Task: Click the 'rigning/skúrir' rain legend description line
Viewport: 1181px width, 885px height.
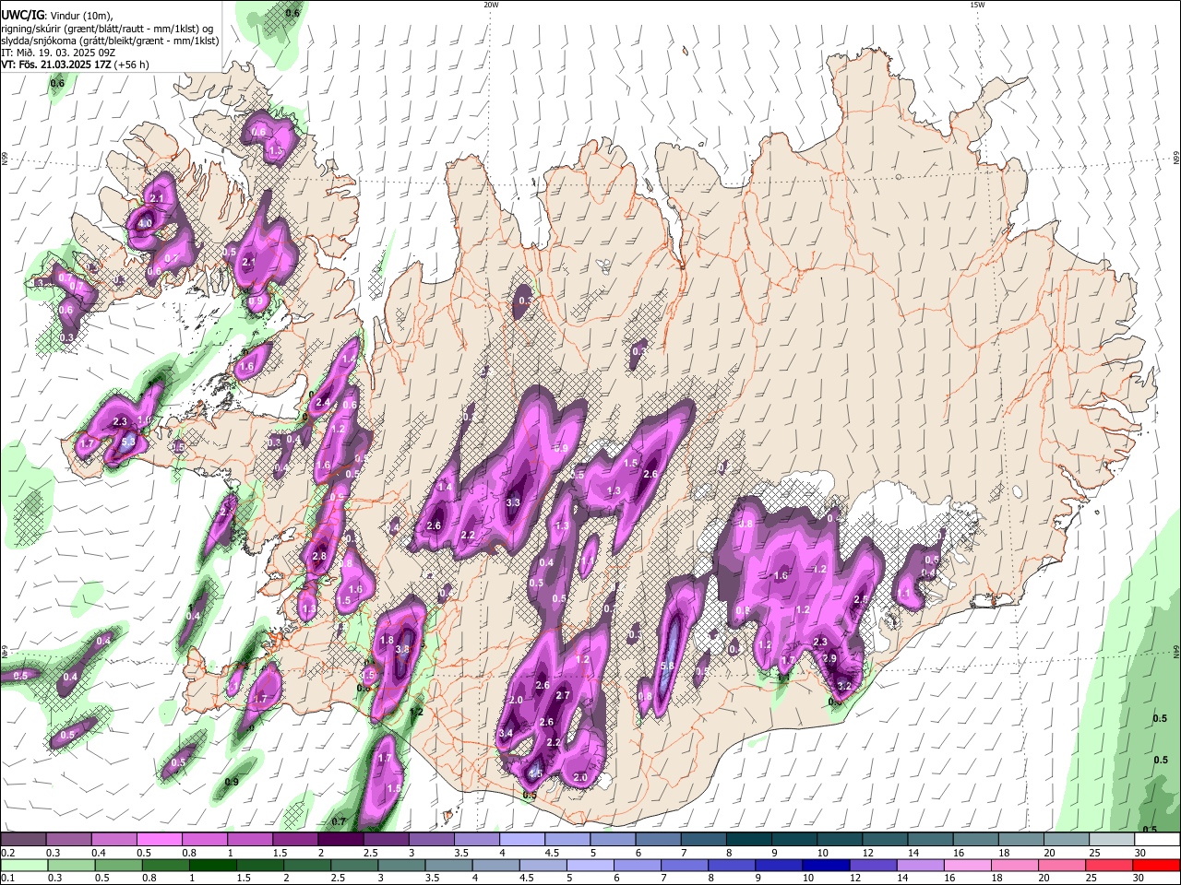Action: click(108, 29)
